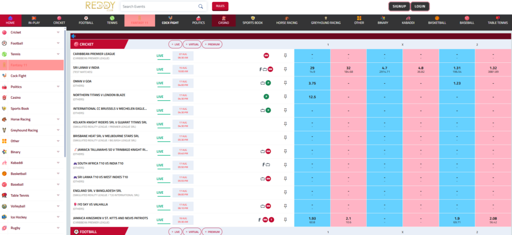Click the BM bookmaker icon on Caribbean Premier League
The width and height of the screenshot is (512, 235).
pos(266,56)
